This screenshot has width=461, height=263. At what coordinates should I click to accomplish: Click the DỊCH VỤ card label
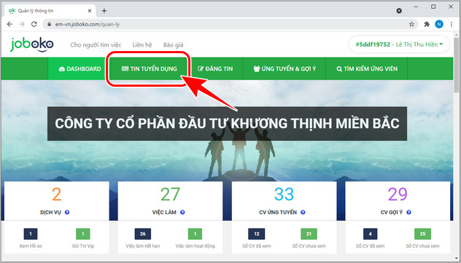[x=50, y=212]
